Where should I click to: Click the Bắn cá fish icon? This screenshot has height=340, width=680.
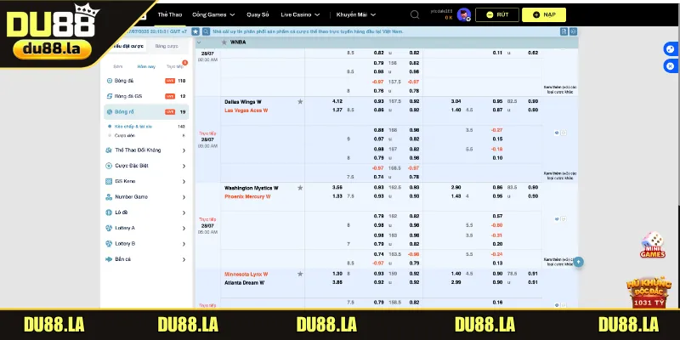pos(109,258)
